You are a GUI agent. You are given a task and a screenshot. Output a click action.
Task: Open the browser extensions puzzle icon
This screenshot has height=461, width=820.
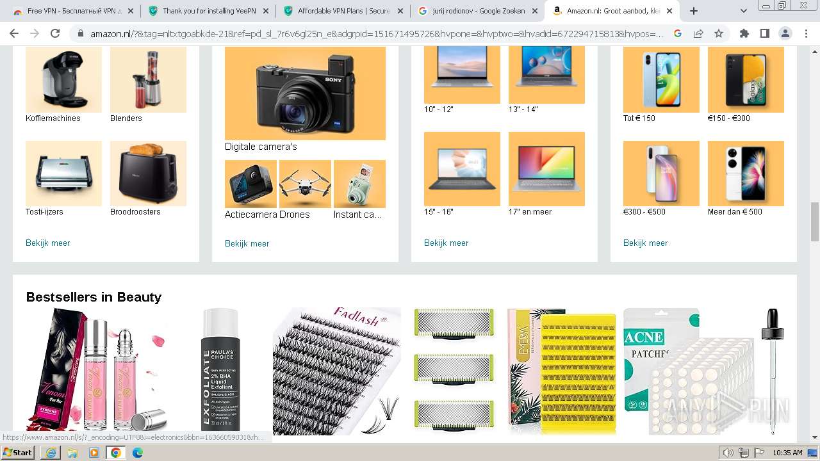(x=744, y=34)
